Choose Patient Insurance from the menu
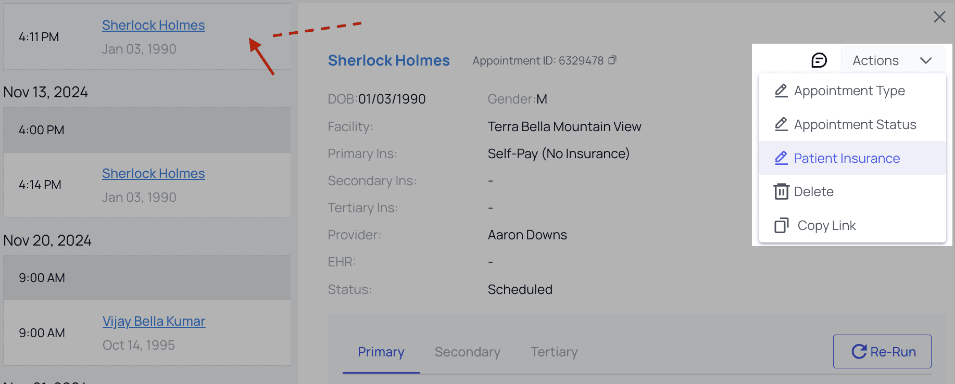This screenshot has width=955, height=384. (x=847, y=158)
